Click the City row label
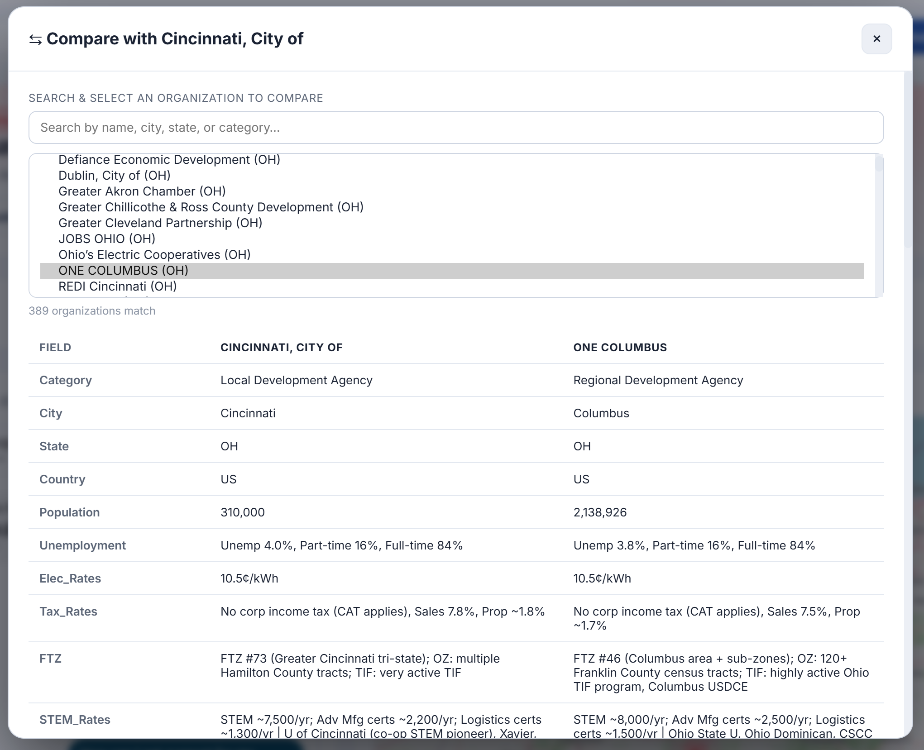Image resolution: width=924 pixels, height=750 pixels. pos(51,413)
